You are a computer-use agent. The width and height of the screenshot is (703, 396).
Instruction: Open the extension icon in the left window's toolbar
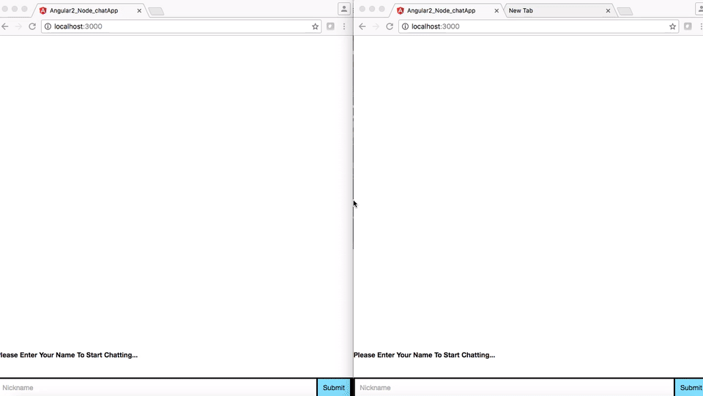(x=330, y=26)
